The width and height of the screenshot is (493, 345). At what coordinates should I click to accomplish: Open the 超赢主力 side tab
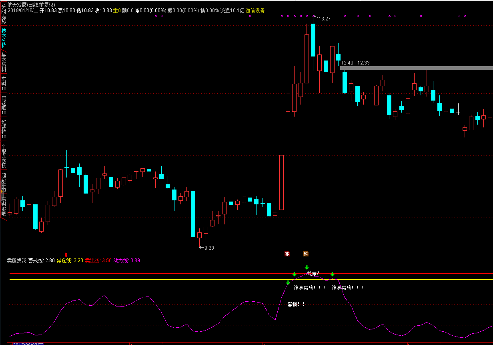tap(3, 182)
